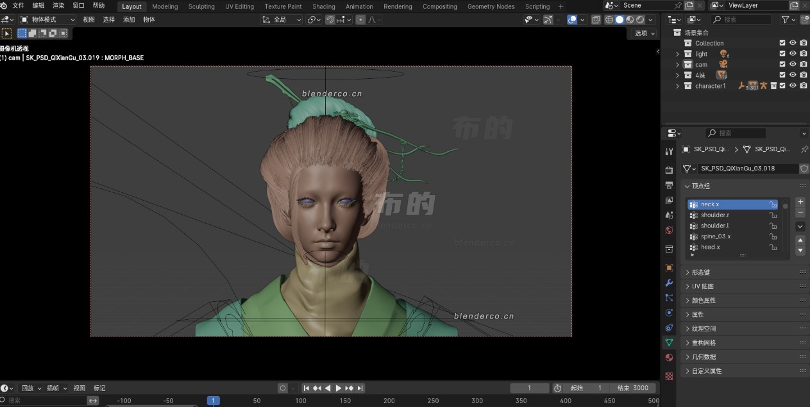Open the Object properties tab icon
810x407 pixels.
click(x=669, y=267)
